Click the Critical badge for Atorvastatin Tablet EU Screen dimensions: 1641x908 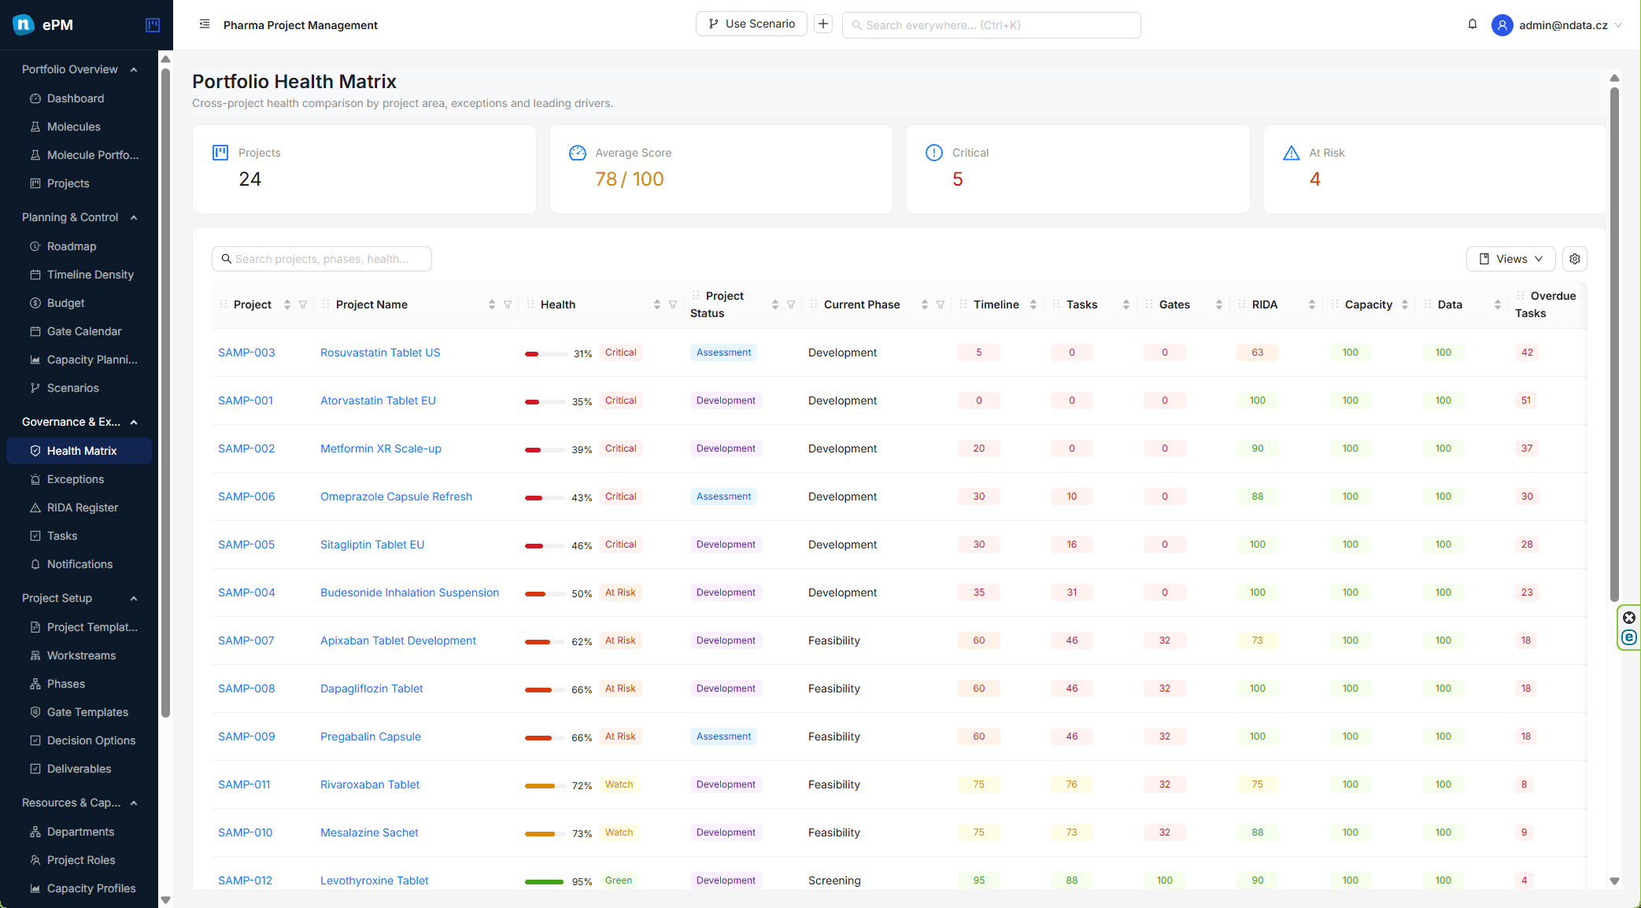pyautogui.click(x=620, y=400)
